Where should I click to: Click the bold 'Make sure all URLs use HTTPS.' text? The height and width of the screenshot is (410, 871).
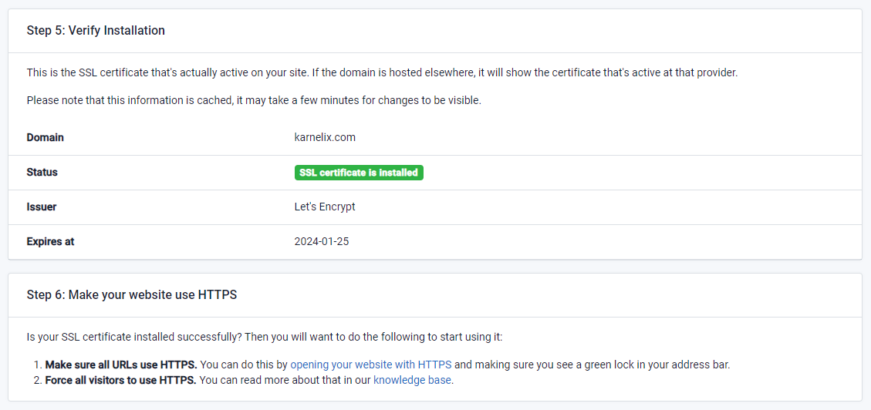pos(121,365)
